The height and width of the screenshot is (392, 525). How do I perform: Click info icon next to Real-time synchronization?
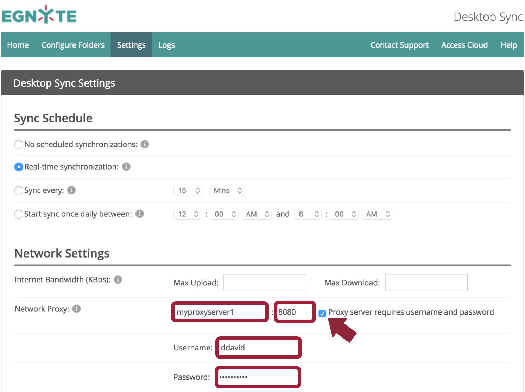(x=126, y=166)
